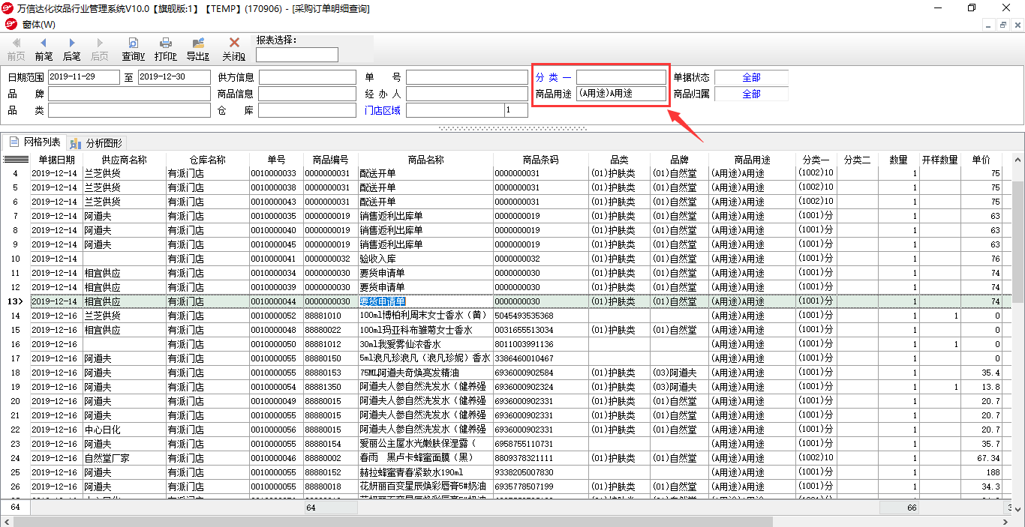Sort by the 商品条码 column header
This screenshot has height=527, width=1025.
pyautogui.click(x=540, y=160)
